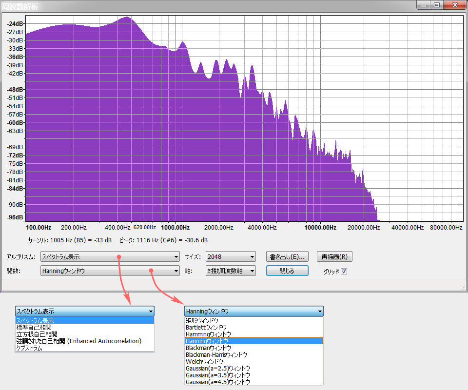Collapse the expanded スペクトラム表示 combo box header
Image resolution: width=468 pixels, height=390 pixels.
tap(85, 311)
